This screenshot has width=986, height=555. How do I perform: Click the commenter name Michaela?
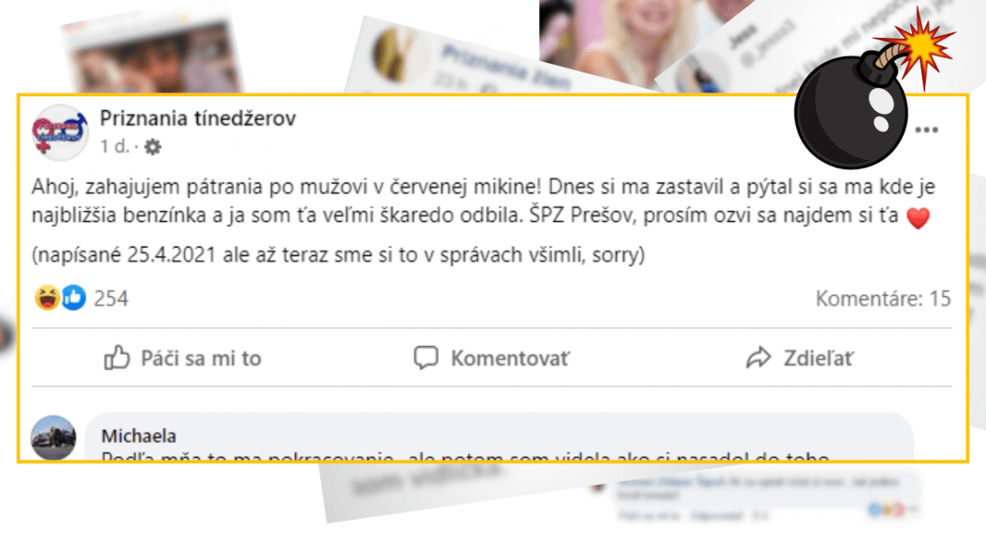tap(139, 436)
